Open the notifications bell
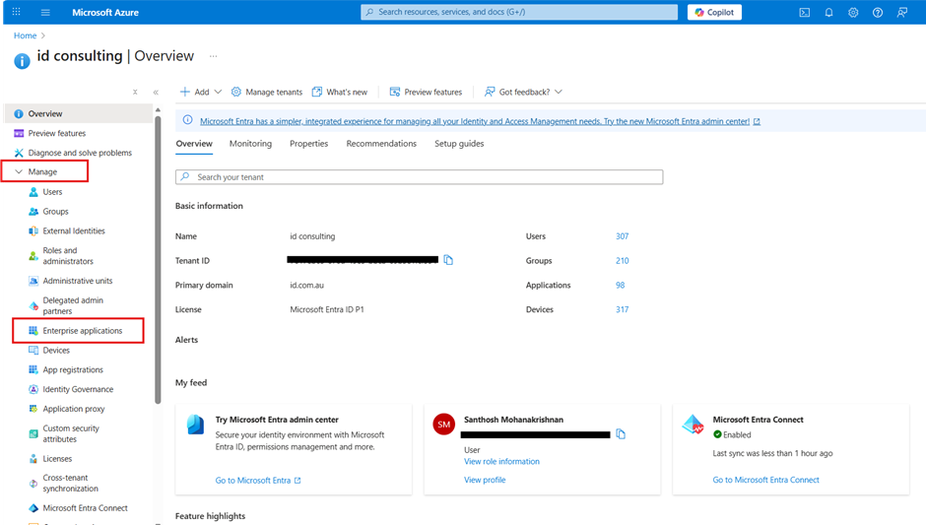The image size is (926, 525). pos(829,12)
